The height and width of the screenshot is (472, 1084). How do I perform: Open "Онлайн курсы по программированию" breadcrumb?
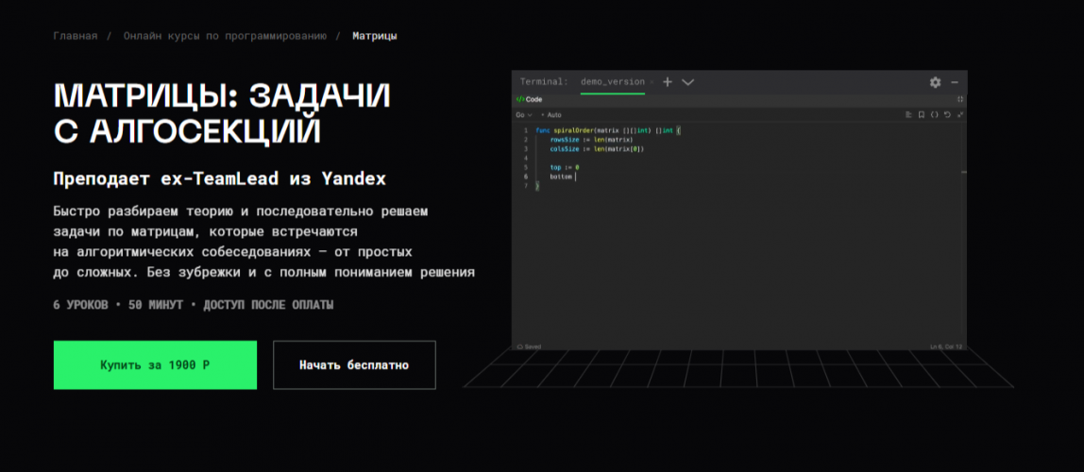click(x=225, y=36)
